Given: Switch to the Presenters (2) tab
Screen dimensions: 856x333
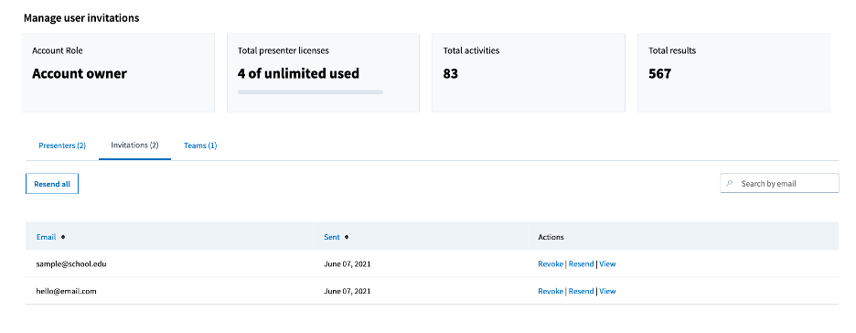Looking at the screenshot, I should coord(62,145).
